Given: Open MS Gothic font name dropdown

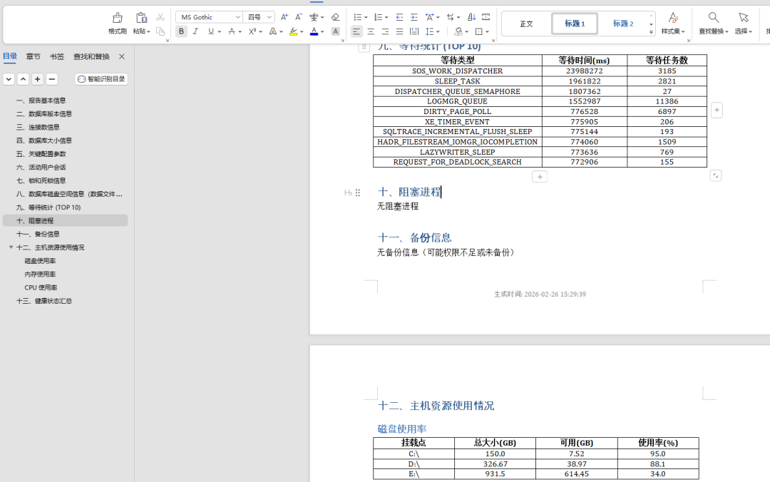Looking at the screenshot, I should tap(237, 17).
